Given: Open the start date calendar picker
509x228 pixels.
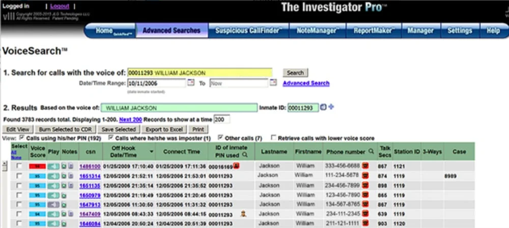Looking at the screenshot, I should click(x=191, y=83).
